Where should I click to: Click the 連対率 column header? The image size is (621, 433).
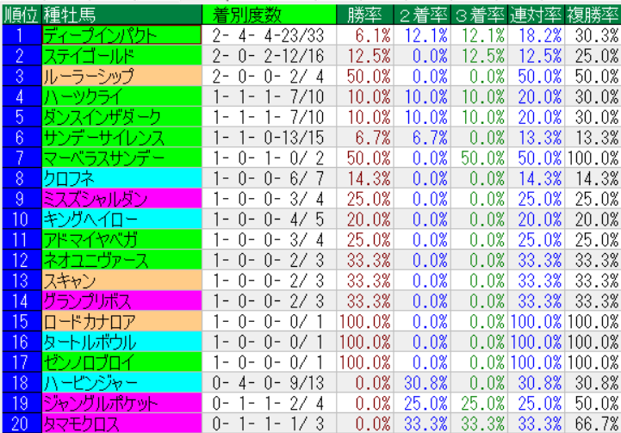536,15
